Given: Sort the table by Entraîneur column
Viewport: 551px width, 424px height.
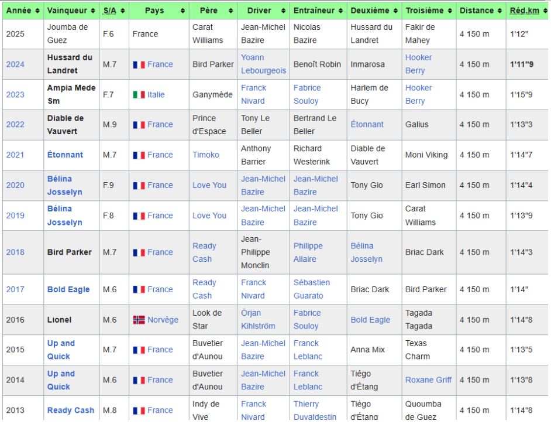Looking at the screenshot, I should click(318, 11).
